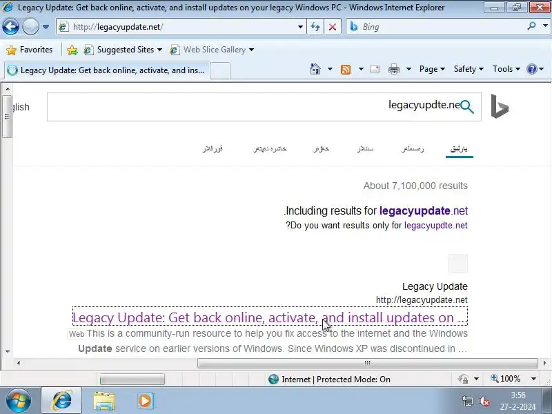This screenshot has width=552, height=414.
Task: Click the Read Mail icon
Action: pyautogui.click(x=375, y=69)
